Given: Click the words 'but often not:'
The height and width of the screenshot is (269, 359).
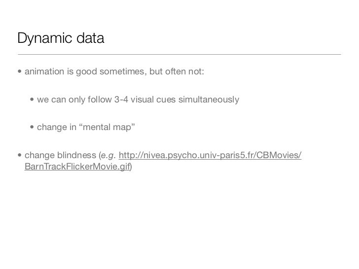Looking at the screenshot, I should click(177, 71).
